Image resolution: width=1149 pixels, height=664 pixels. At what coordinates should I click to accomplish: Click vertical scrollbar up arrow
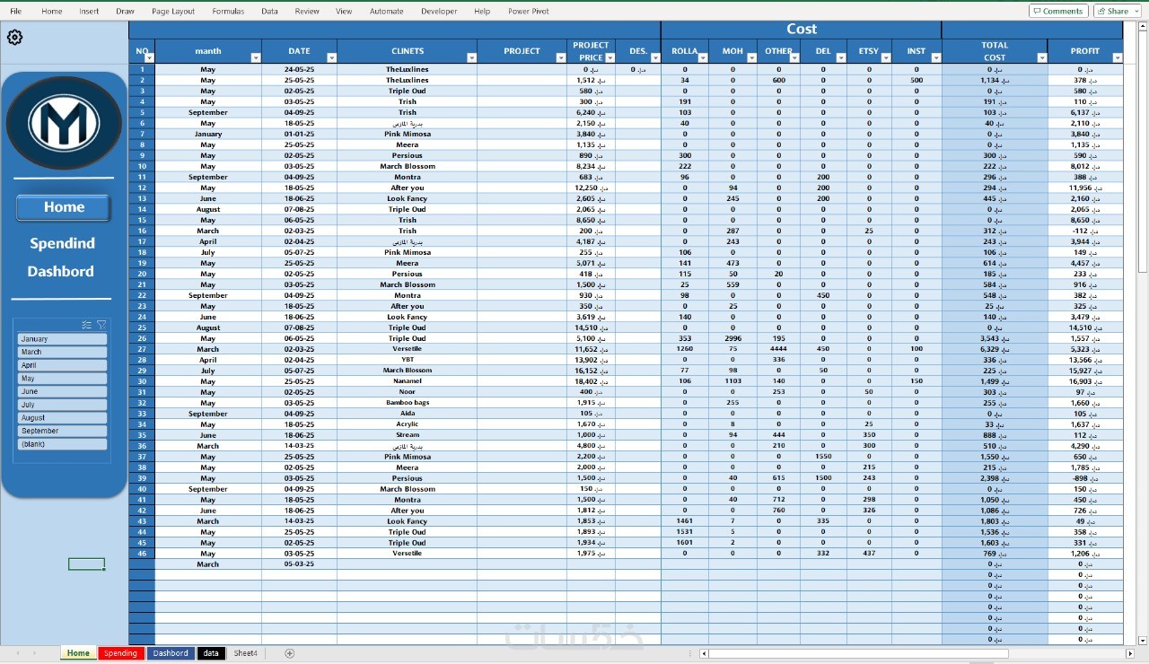[x=1143, y=26]
